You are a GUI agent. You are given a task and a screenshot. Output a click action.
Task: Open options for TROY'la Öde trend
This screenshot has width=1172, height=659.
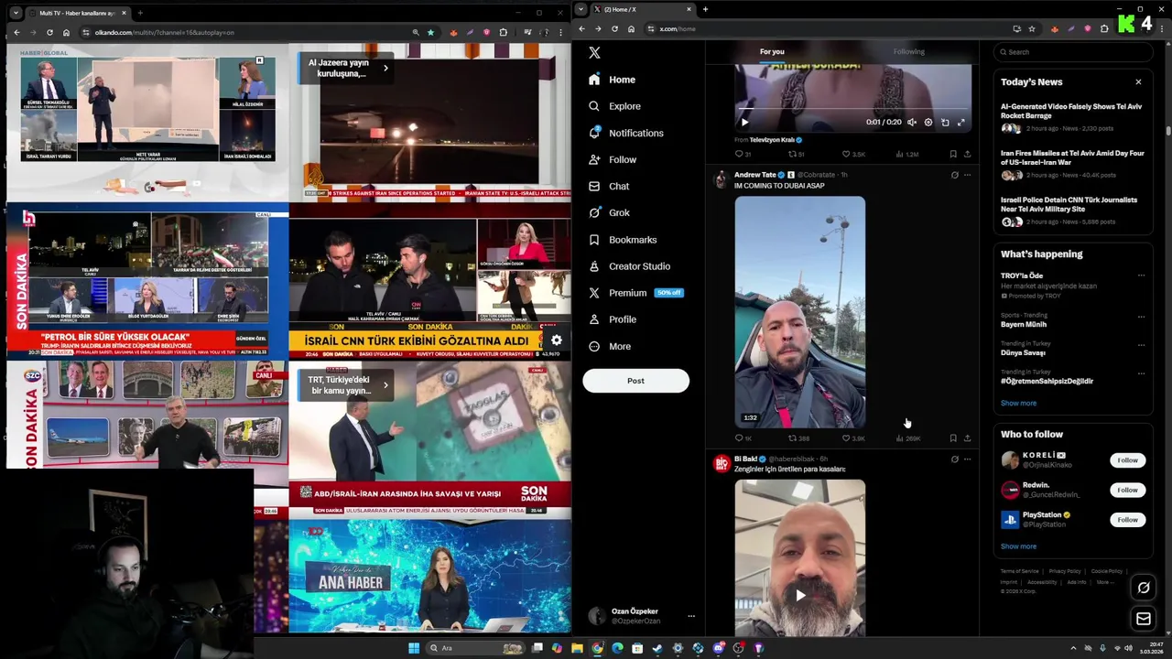click(1141, 275)
